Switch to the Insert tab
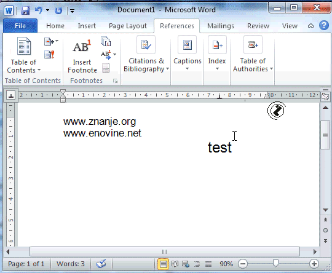 tap(87, 26)
